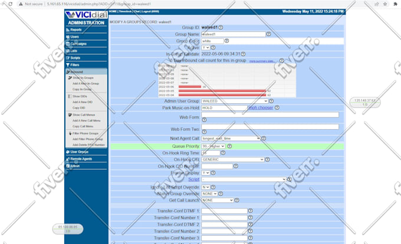Click help icon for Active setting
The width and height of the screenshot is (401, 244).
213,48
